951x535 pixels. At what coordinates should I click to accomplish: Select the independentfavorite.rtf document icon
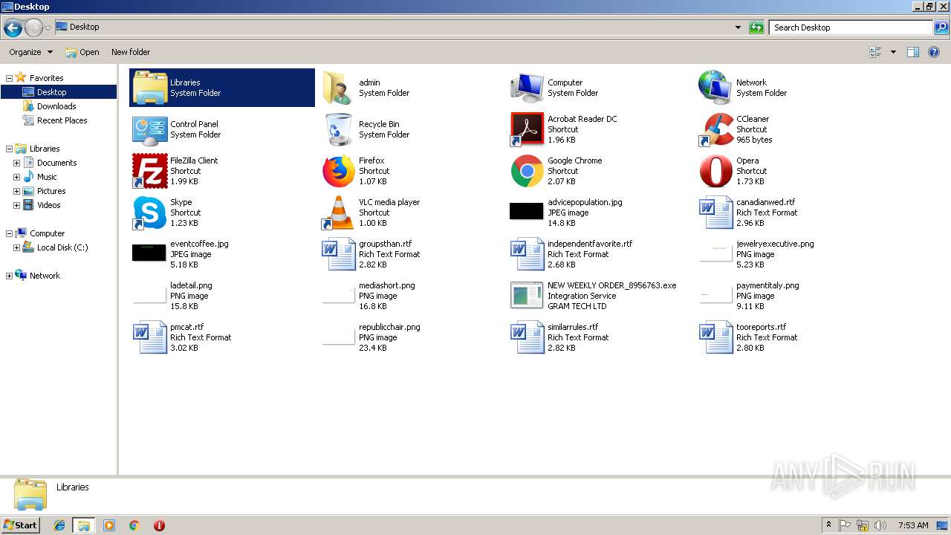527,254
